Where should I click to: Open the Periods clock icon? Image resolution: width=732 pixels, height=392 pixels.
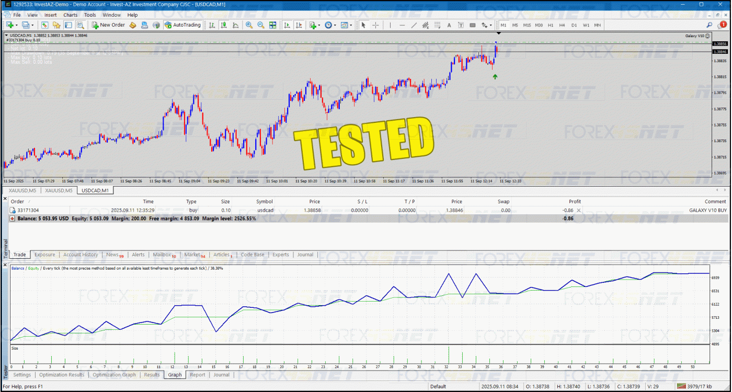coord(328,25)
